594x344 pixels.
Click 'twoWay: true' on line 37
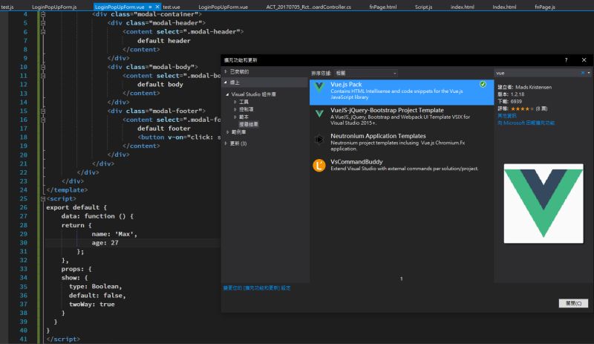[91, 304]
